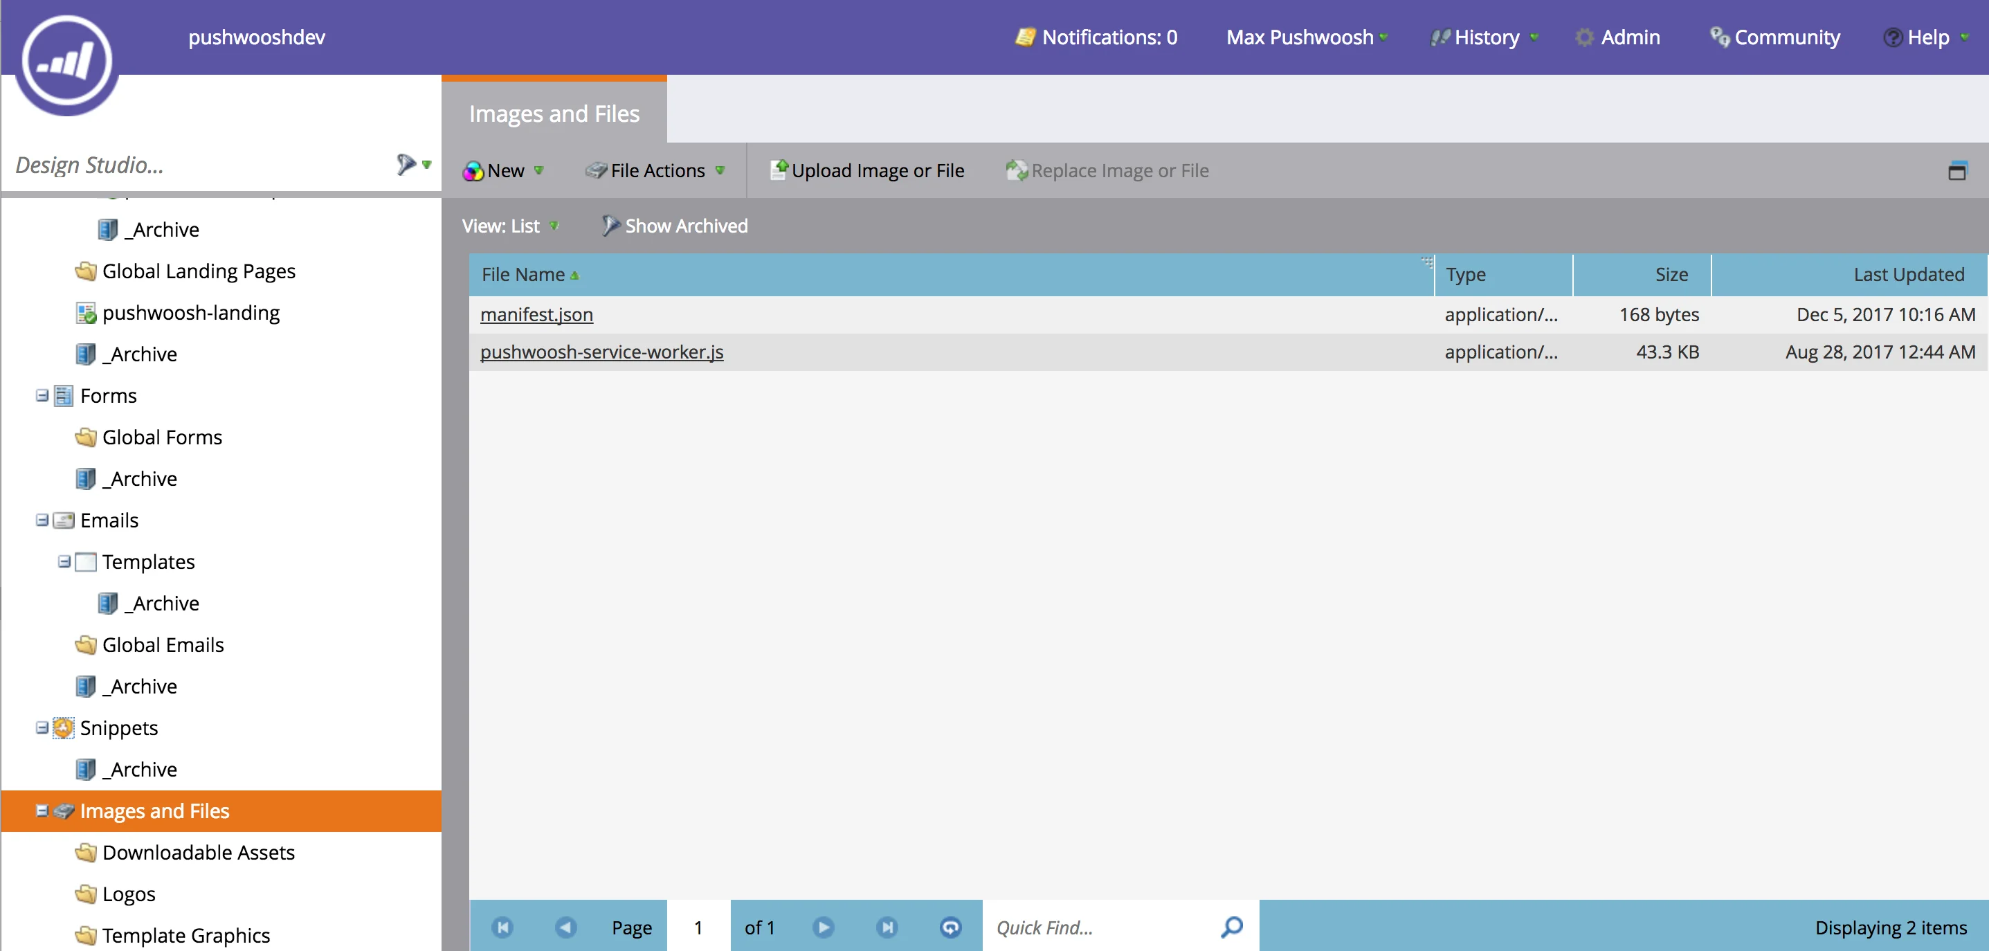This screenshot has height=951, width=1989.
Task: Sort by the File Name column header
Action: click(x=523, y=274)
